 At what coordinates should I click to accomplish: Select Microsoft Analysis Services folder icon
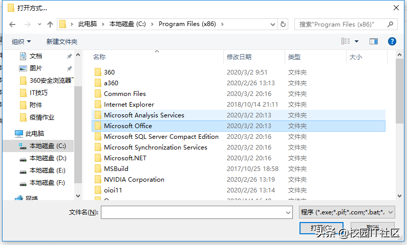click(x=98, y=115)
